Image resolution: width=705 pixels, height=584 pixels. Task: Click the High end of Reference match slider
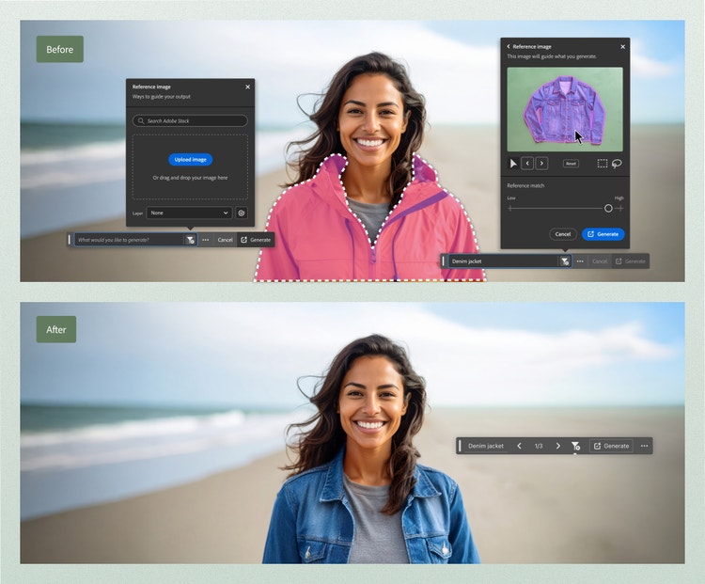coord(619,208)
